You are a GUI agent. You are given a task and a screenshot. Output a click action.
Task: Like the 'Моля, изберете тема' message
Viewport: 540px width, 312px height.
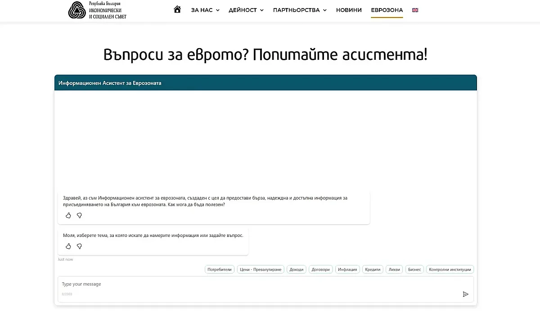pos(68,246)
